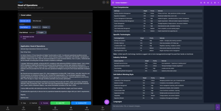Click the Languages heading
The height and width of the screenshot is (111, 221).
(118, 102)
